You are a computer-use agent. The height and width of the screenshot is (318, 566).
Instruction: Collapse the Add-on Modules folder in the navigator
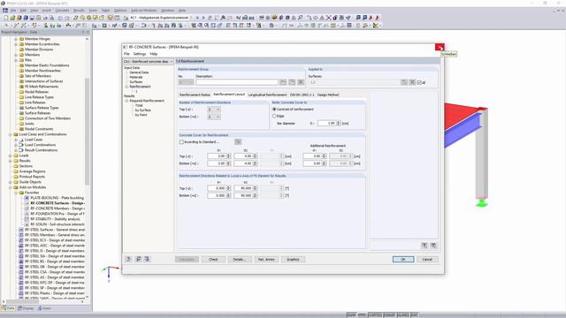[11, 187]
